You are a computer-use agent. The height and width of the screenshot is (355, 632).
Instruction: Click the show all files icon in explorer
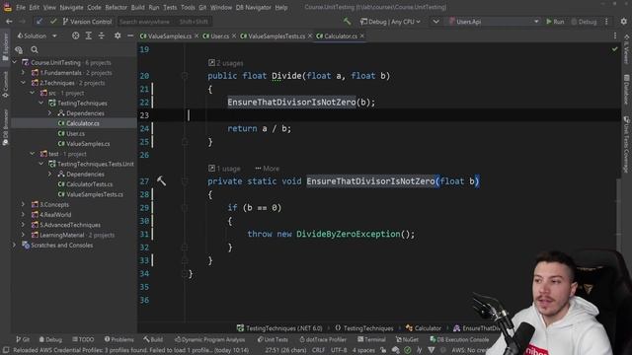[x=19, y=50]
